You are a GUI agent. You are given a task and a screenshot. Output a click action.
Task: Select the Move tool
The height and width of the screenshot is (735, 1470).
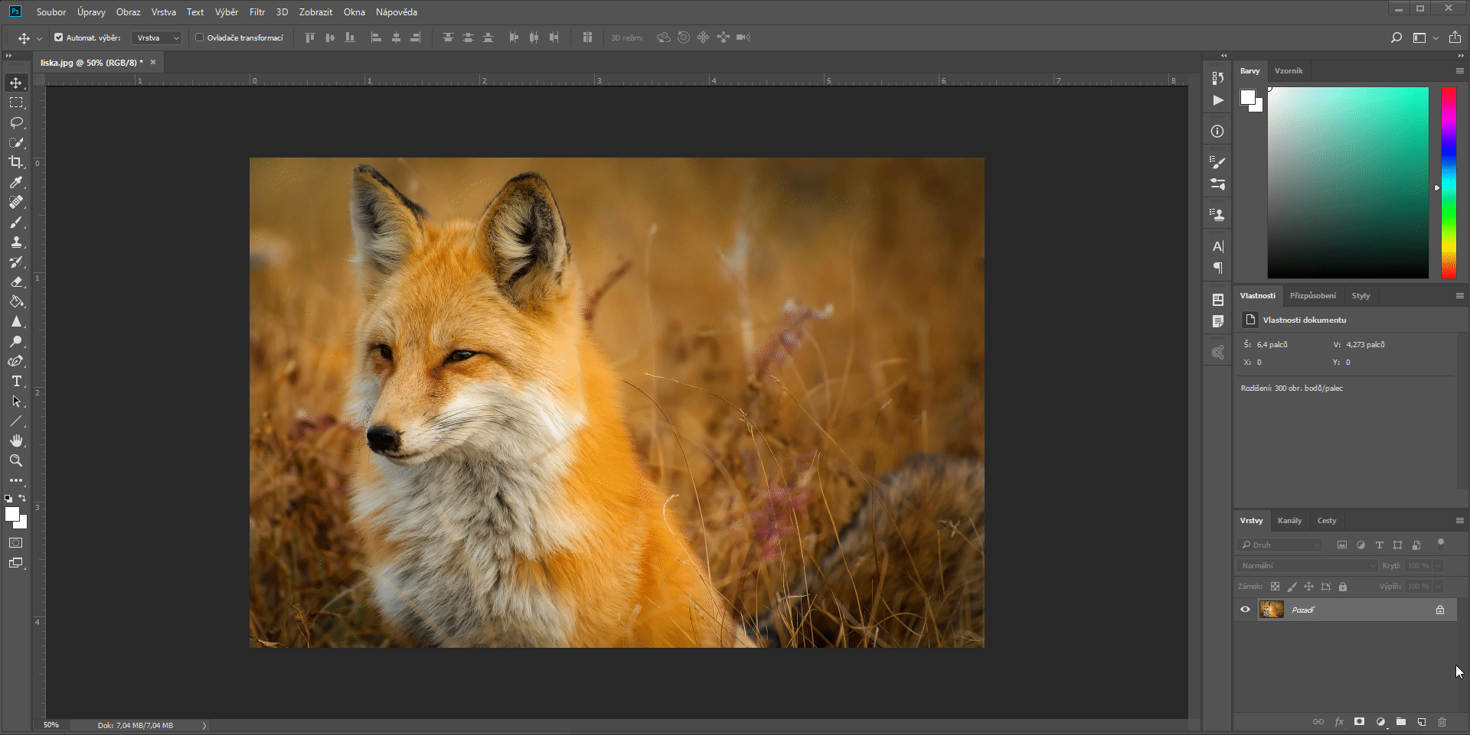coord(16,83)
